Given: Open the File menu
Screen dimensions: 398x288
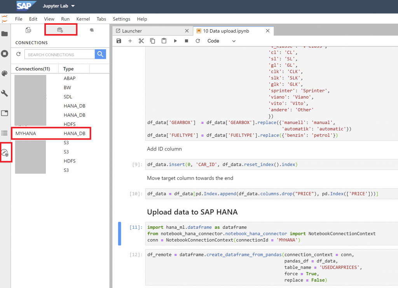Looking at the screenshot, I should 19,19.
